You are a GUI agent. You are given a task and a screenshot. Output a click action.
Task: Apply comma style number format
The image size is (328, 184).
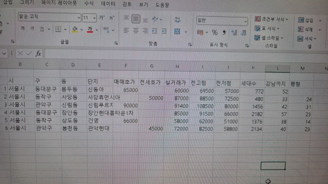click(x=224, y=33)
